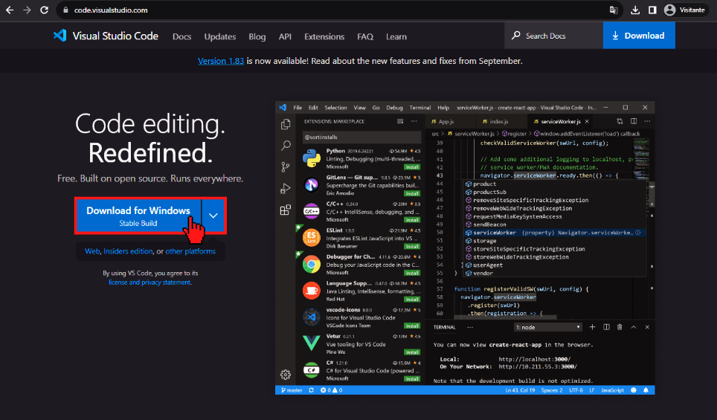717x420 pixels.
Task: Go to the Extensions page
Action: coord(324,36)
